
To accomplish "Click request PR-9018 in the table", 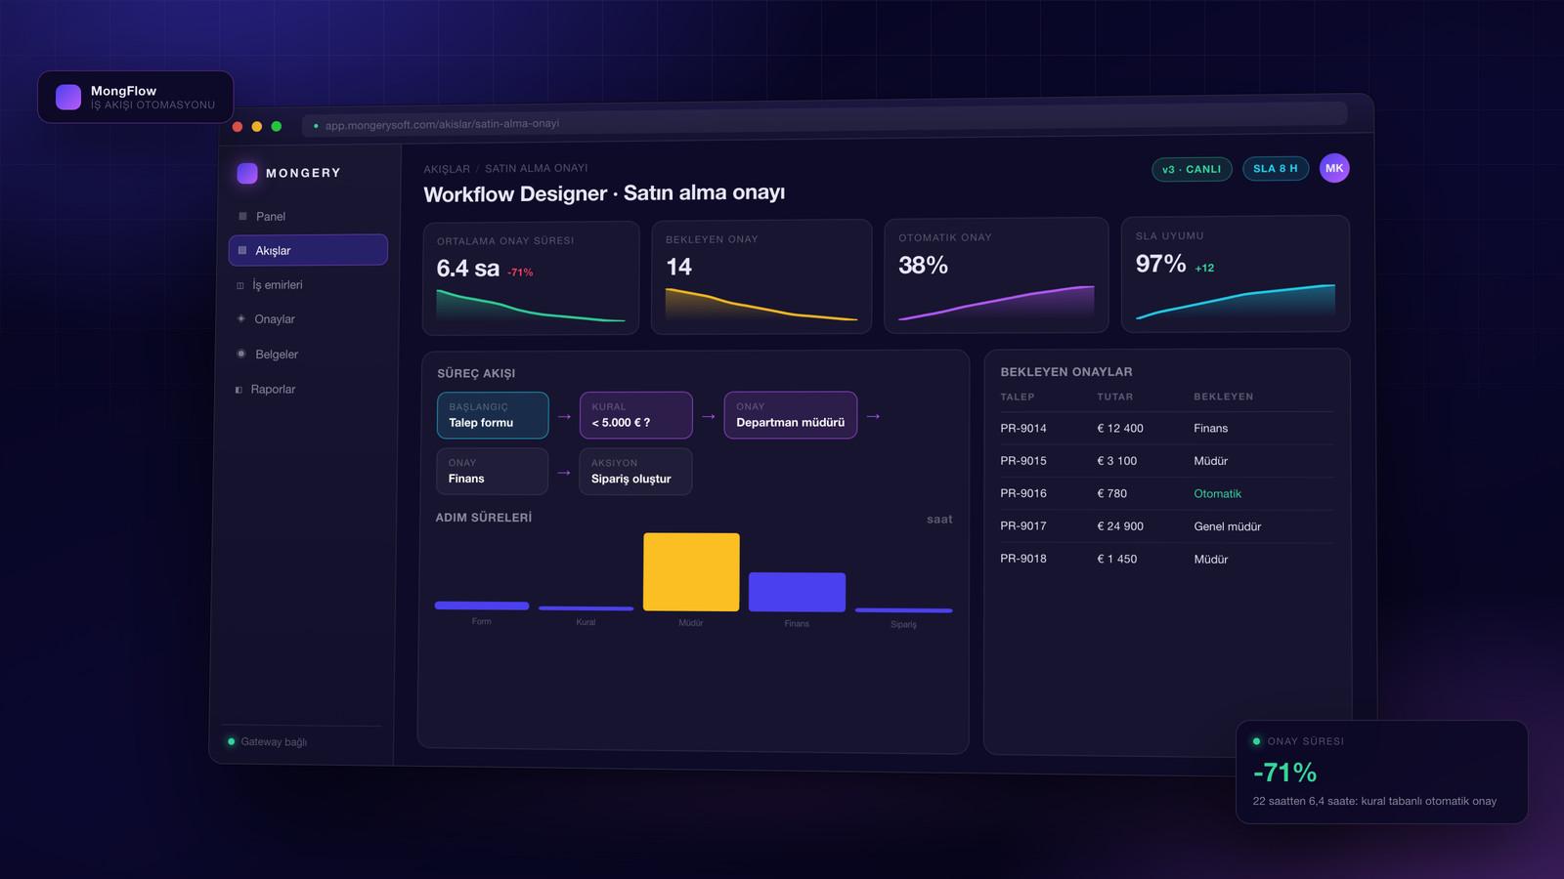I will (x=1023, y=559).
